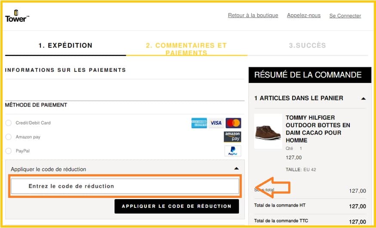Click the orange arrow pointing left
This screenshot has height=228, width=376.
click(273, 188)
